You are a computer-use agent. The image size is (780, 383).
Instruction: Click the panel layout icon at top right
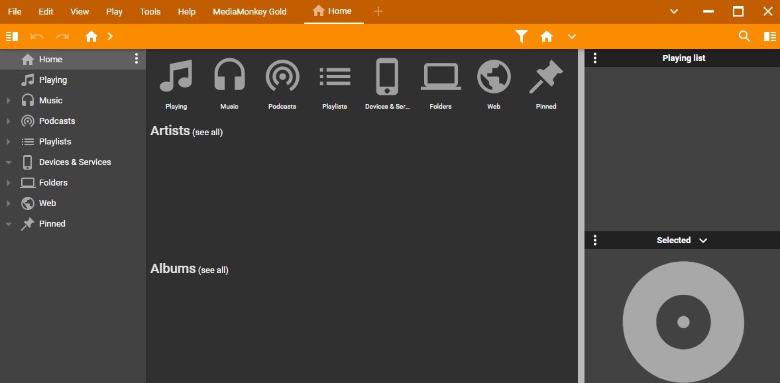769,36
